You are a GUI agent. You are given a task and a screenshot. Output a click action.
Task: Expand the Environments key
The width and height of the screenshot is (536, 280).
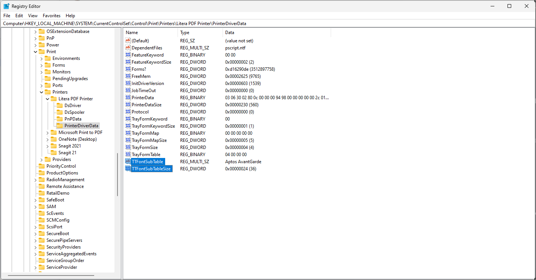[x=41, y=58]
